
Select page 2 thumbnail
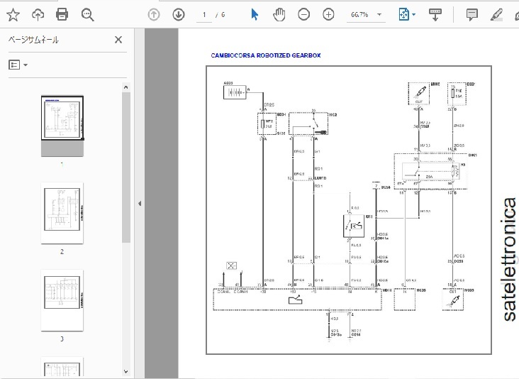pyautogui.click(x=62, y=212)
